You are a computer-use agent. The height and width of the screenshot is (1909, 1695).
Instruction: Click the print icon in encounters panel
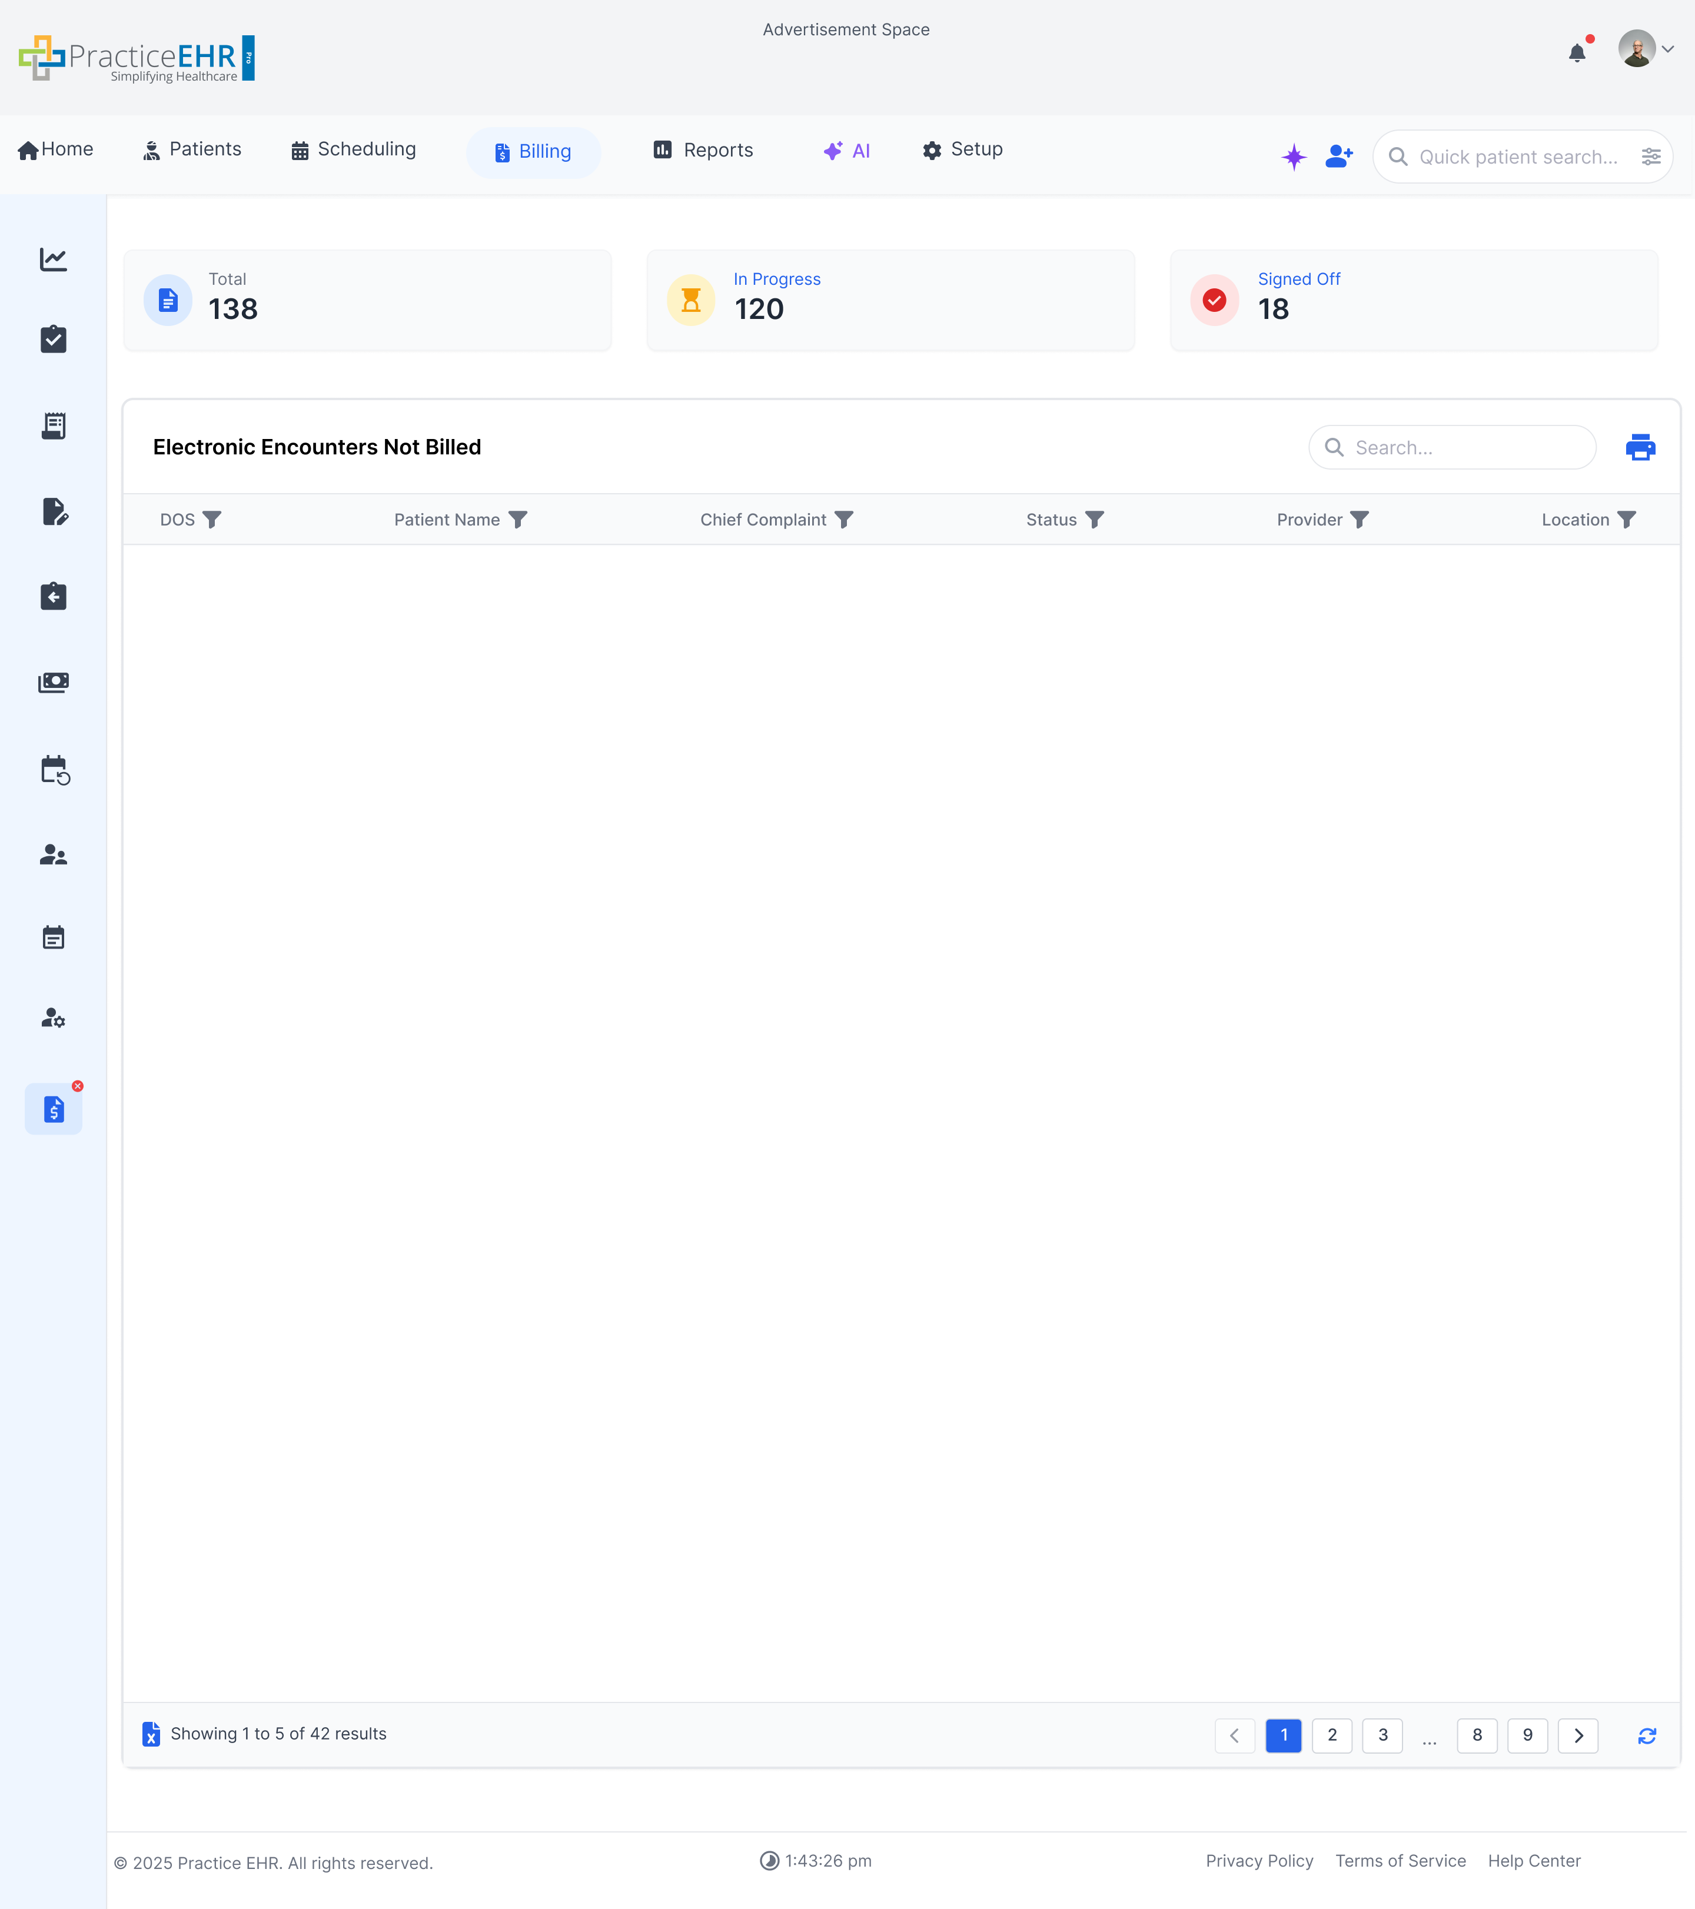click(1640, 447)
